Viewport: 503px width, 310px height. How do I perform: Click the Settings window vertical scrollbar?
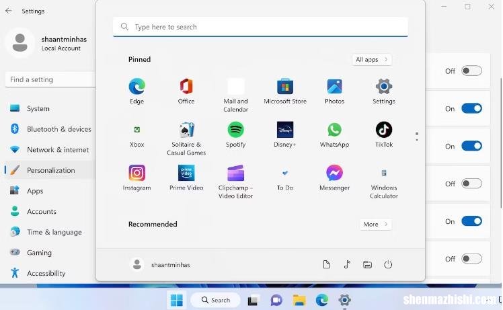tap(501, 143)
